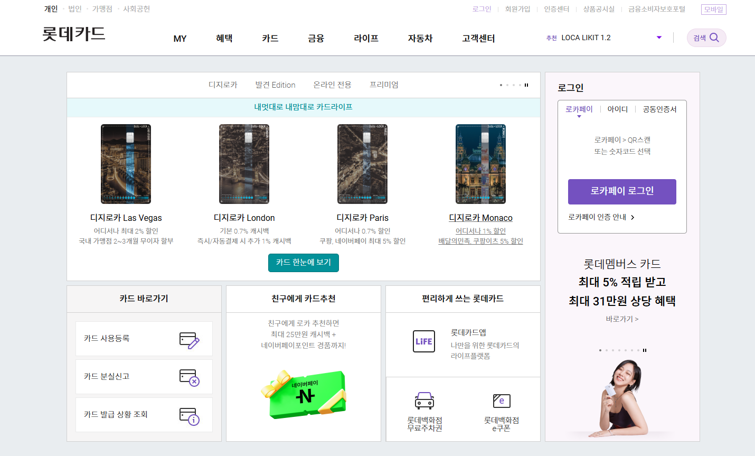Click the 카드 한눈에 보기 button

(304, 263)
